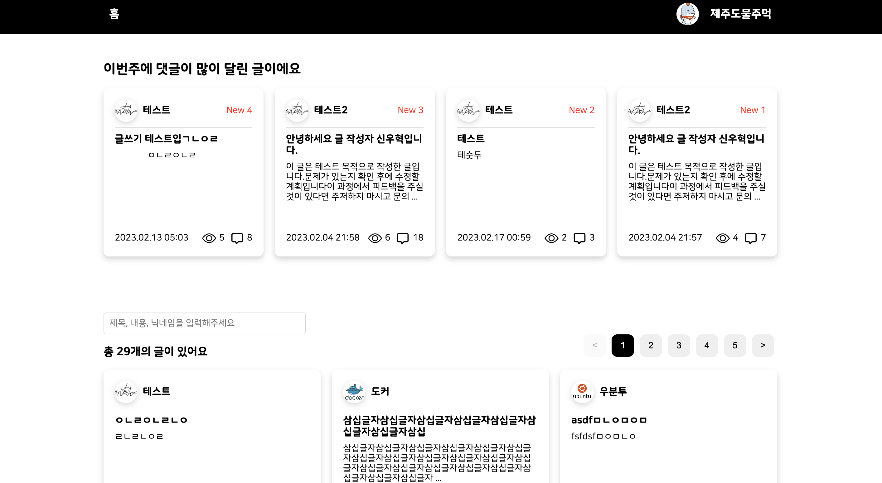The width and height of the screenshot is (882, 483).
Task: Select the 홈 menu item
Action: (x=114, y=14)
